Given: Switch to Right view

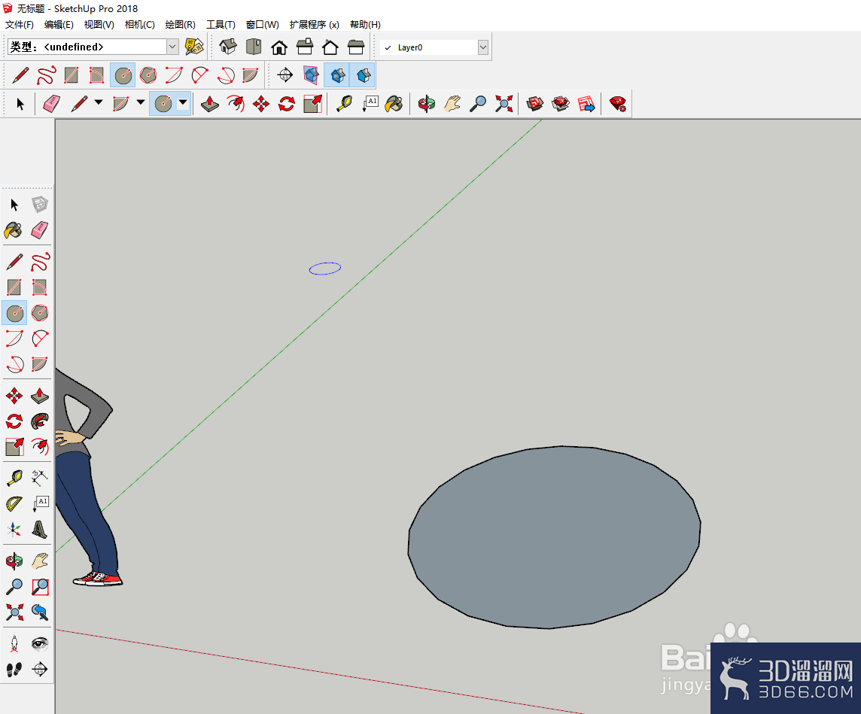Looking at the screenshot, I should click(305, 47).
